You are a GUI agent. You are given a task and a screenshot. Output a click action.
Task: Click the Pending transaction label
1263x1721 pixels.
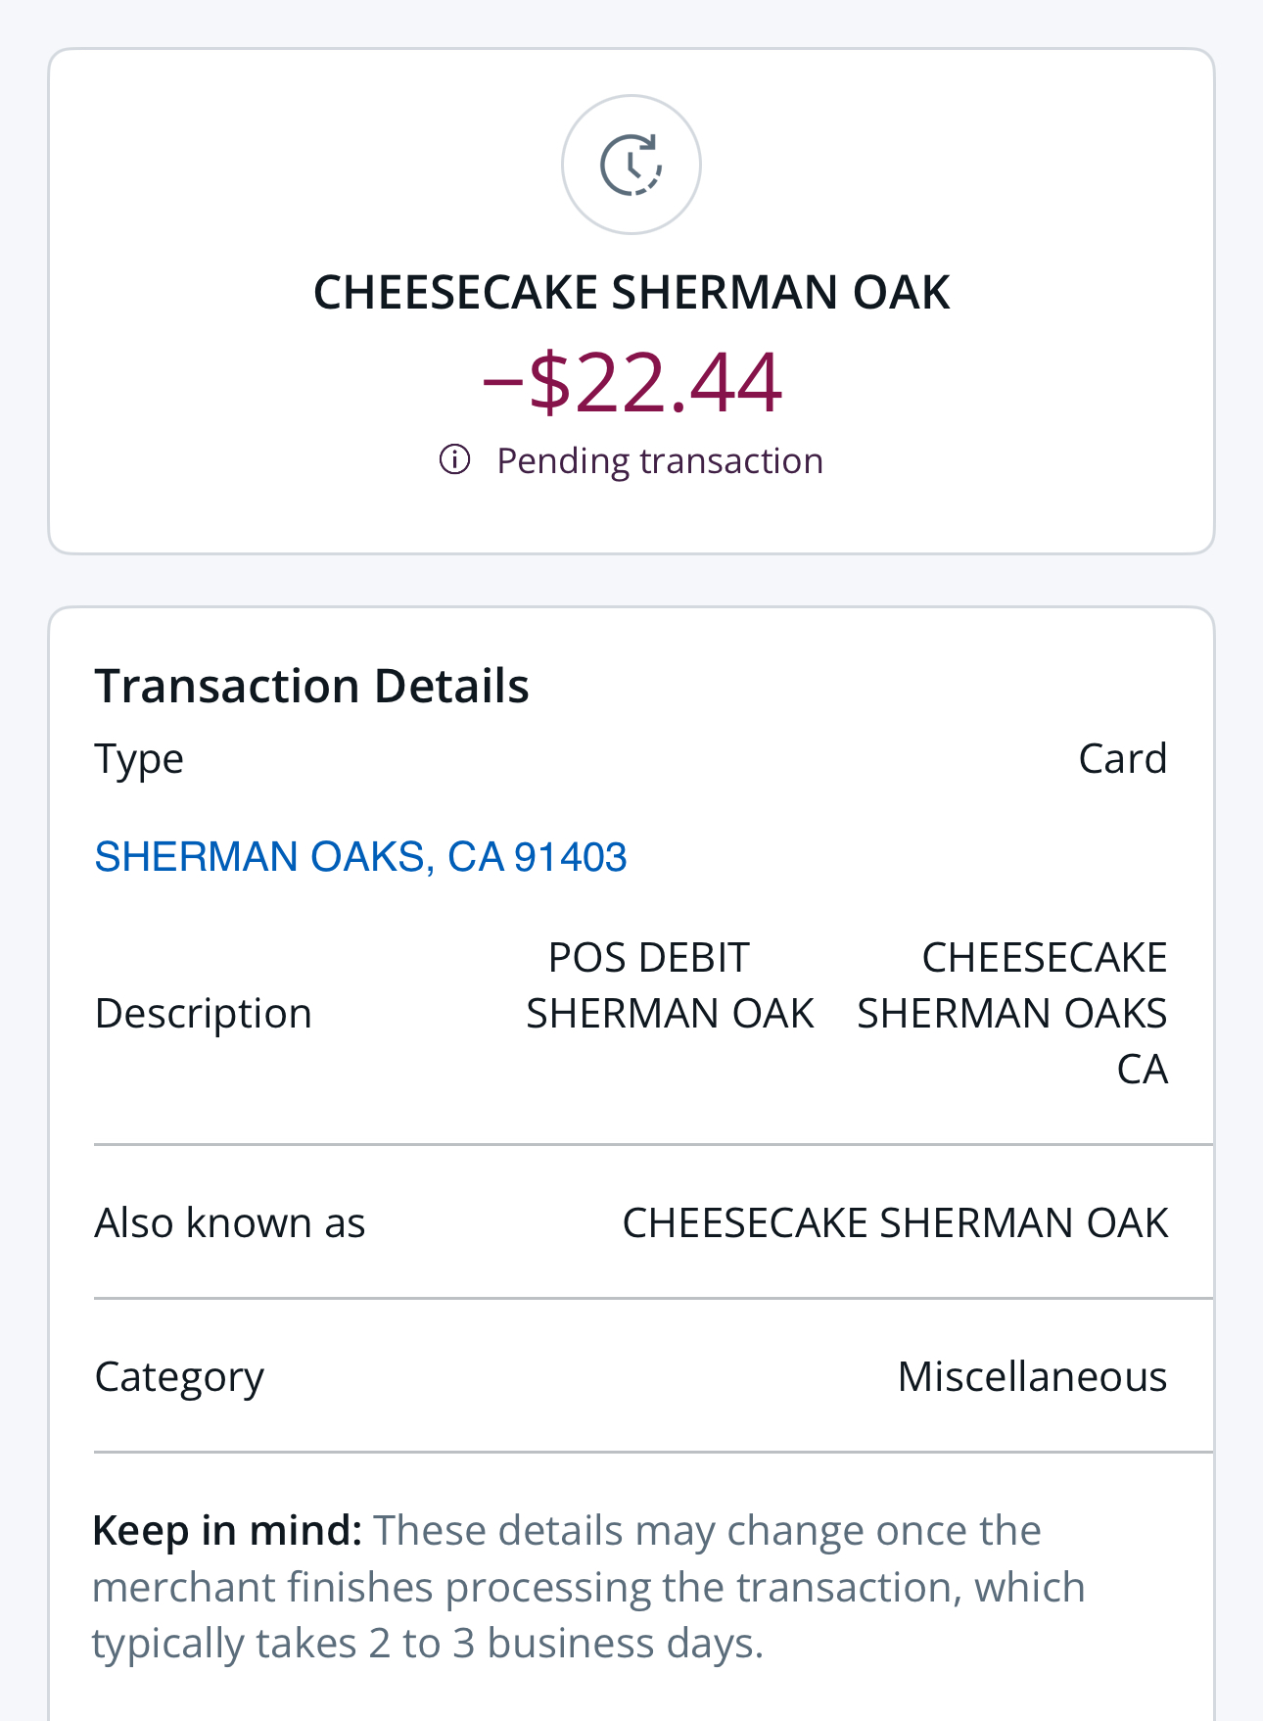[x=659, y=460]
